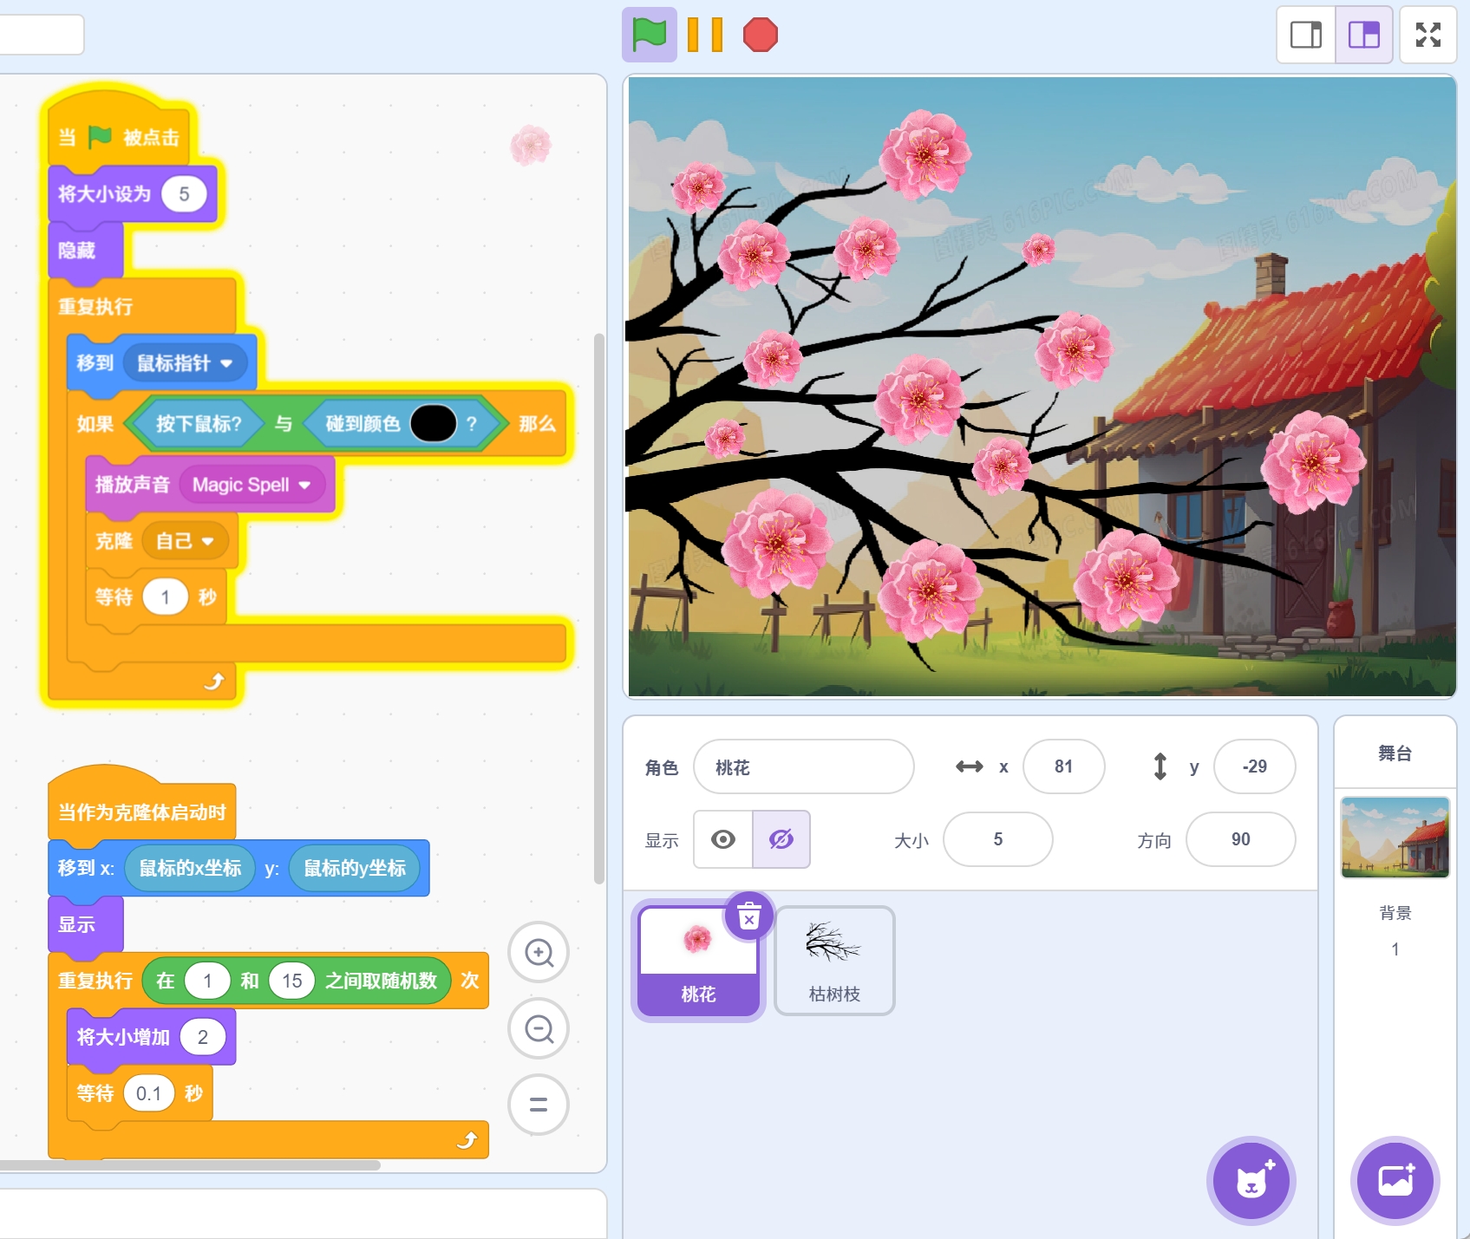
Task: Open the choose a sprite button
Action: (1251, 1181)
